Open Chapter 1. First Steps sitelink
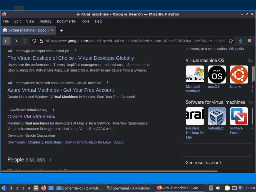256x192 pixels. pos(45,142)
